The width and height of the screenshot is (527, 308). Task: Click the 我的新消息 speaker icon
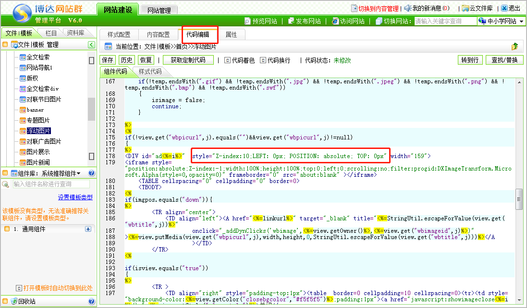pos(407,8)
